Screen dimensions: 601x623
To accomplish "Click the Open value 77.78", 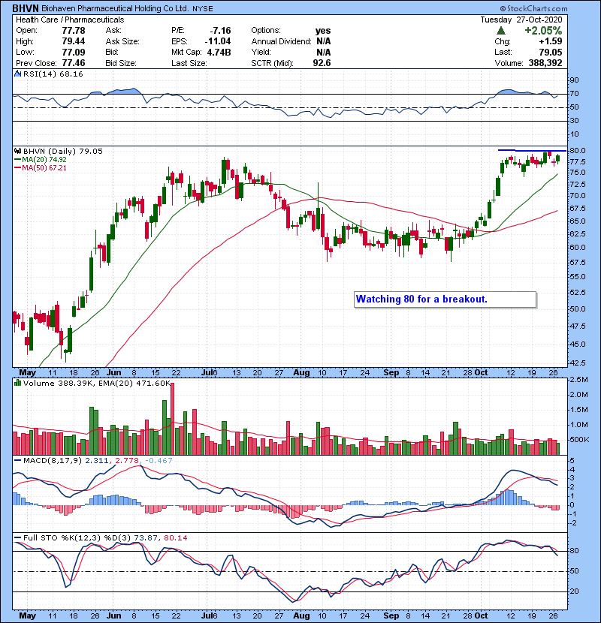I will [x=74, y=31].
